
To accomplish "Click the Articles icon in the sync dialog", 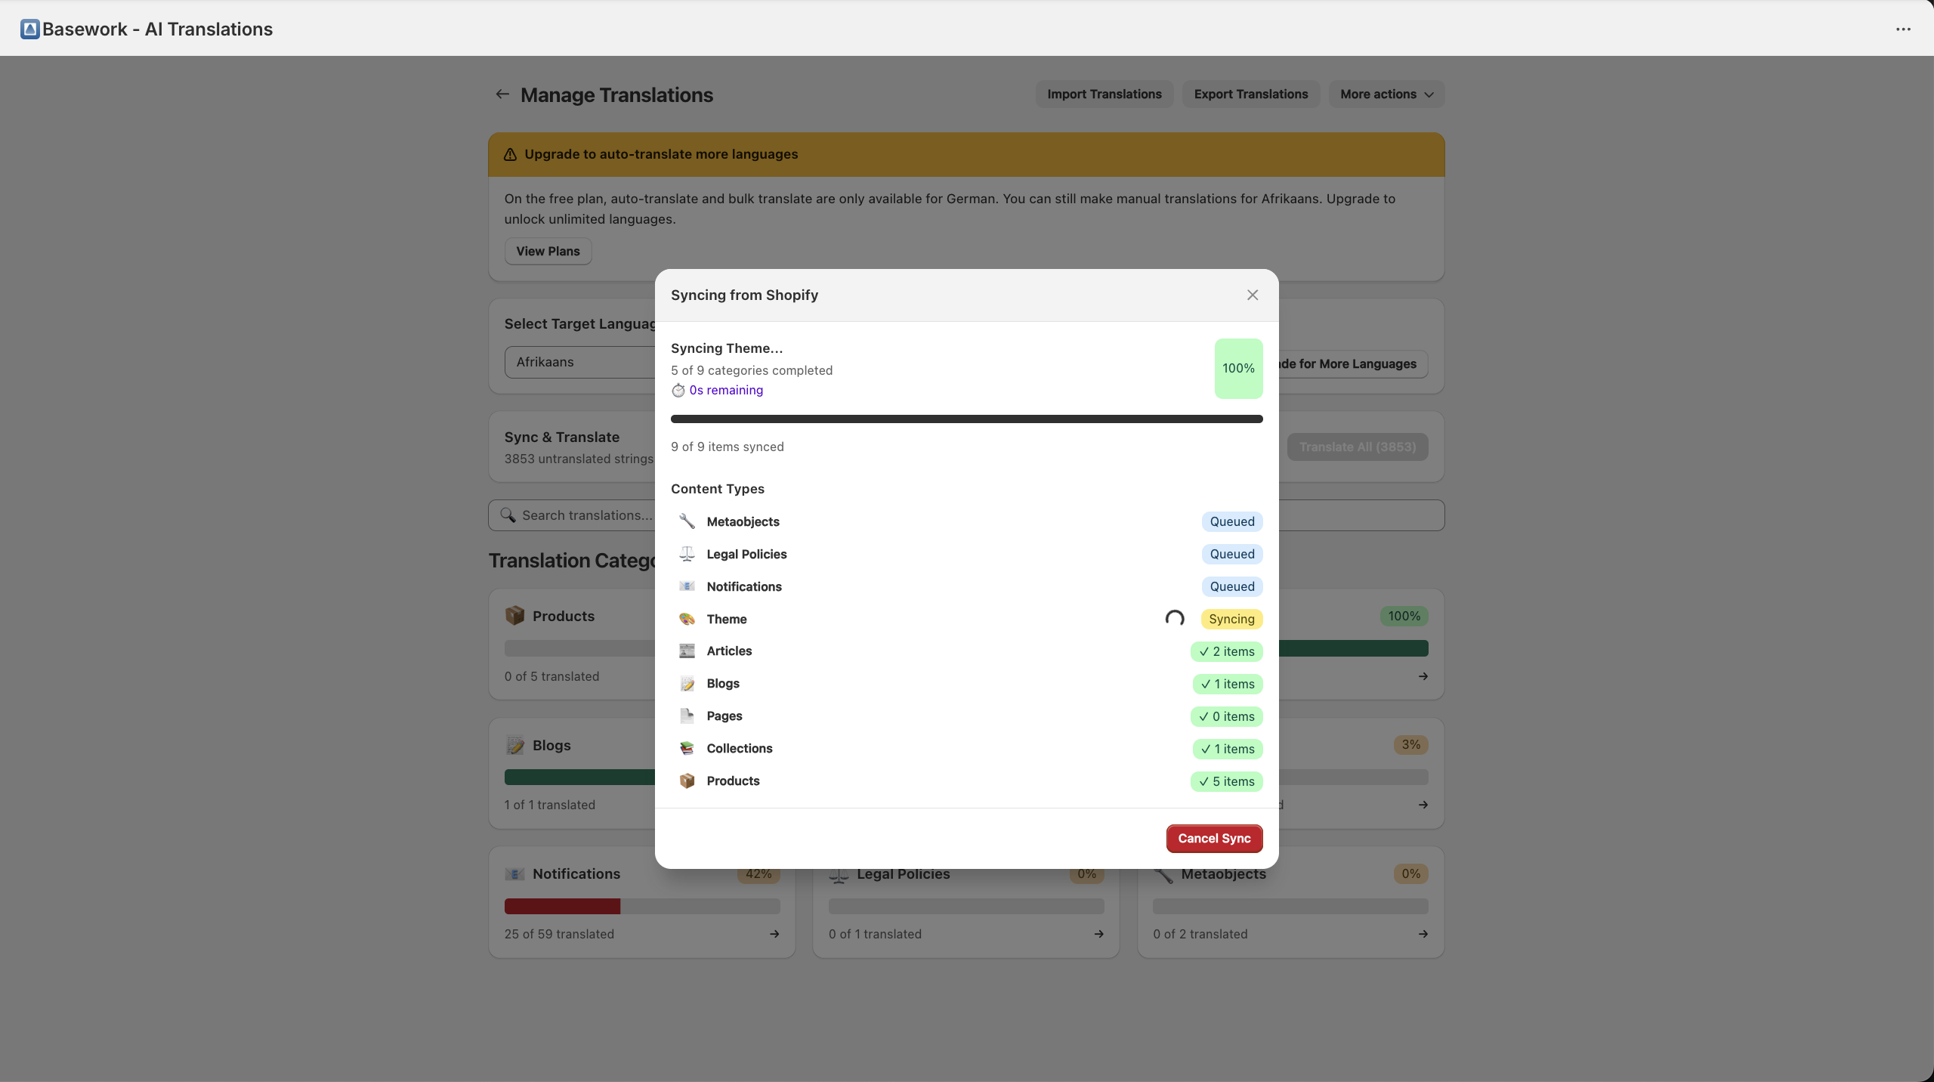I will coord(687,651).
